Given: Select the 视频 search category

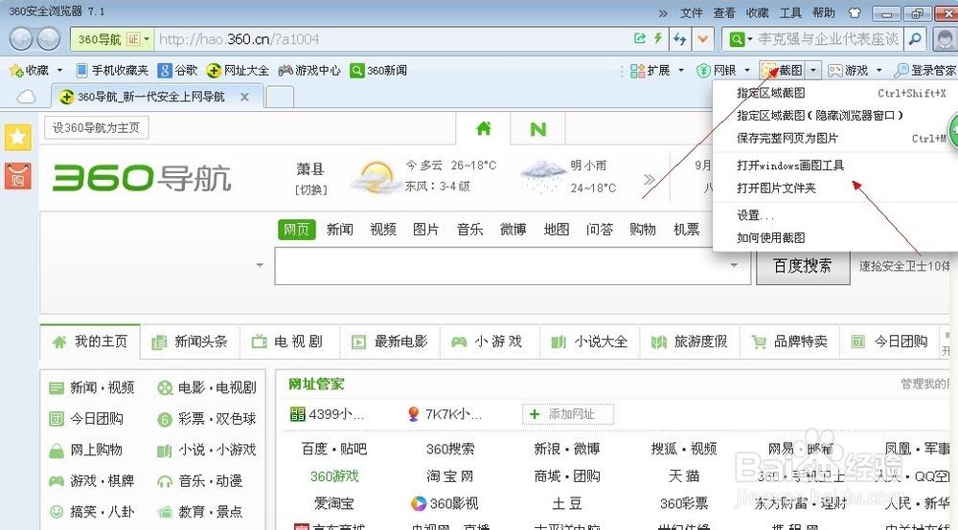Looking at the screenshot, I should coord(383,230).
